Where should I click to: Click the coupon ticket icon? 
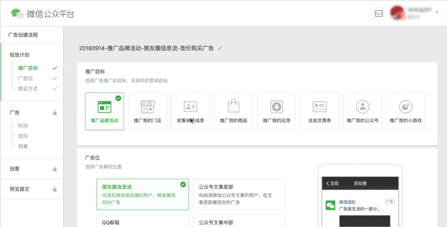320,107
